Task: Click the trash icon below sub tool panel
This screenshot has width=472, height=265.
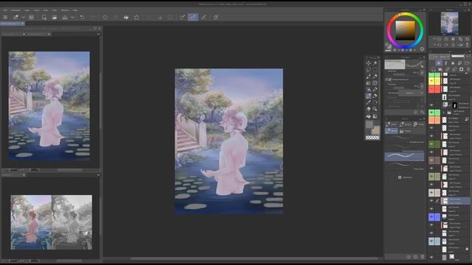Action: [423, 257]
